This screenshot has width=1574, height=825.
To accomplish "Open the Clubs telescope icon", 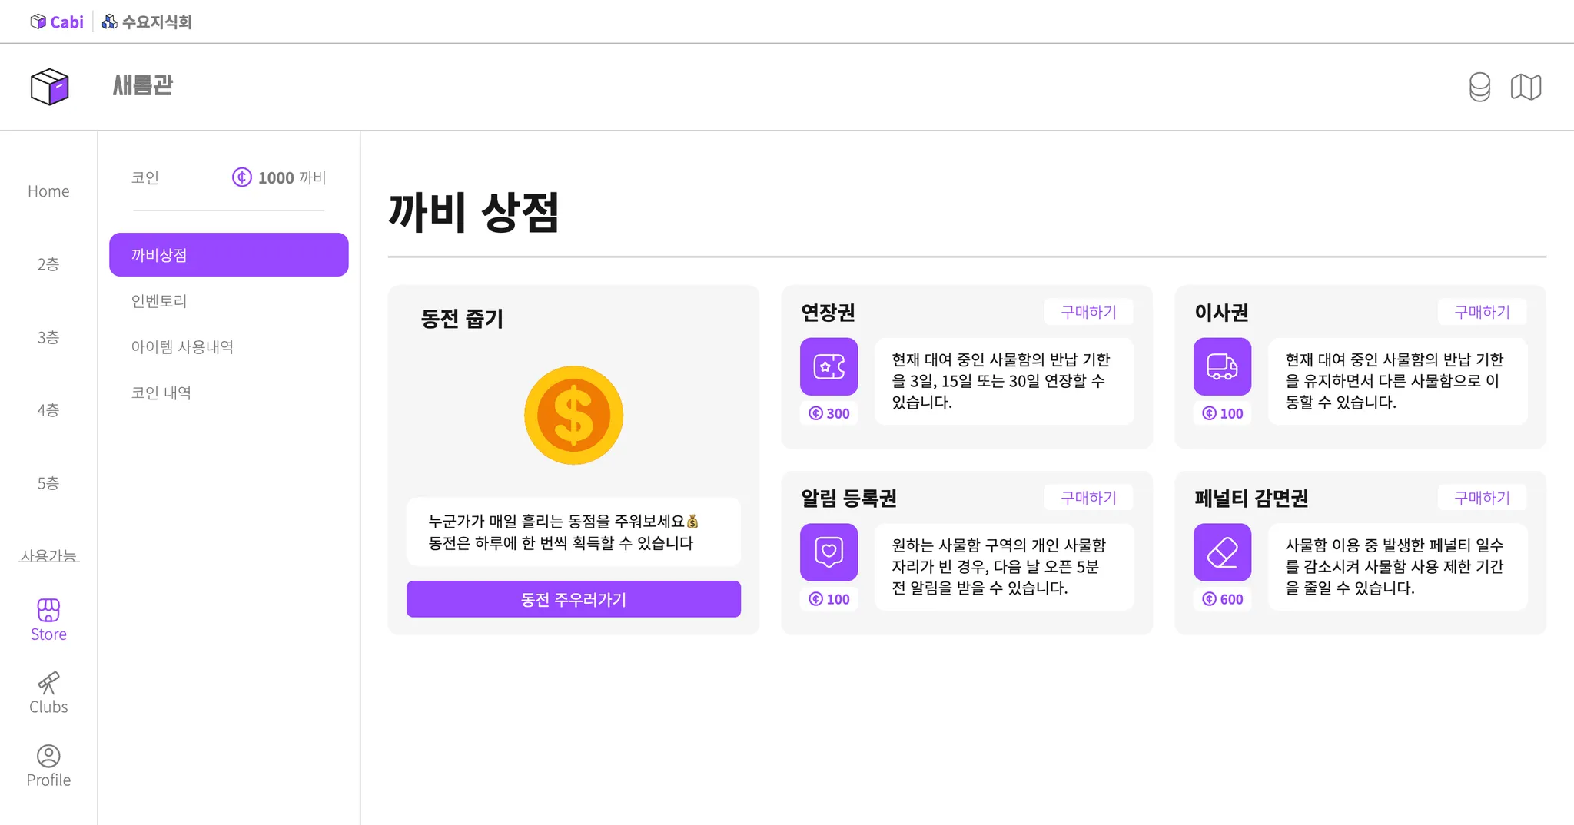I will pos(48,683).
